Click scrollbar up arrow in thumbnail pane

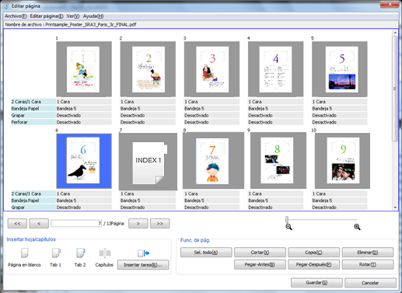pyautogui.click(x=395, y=33)
